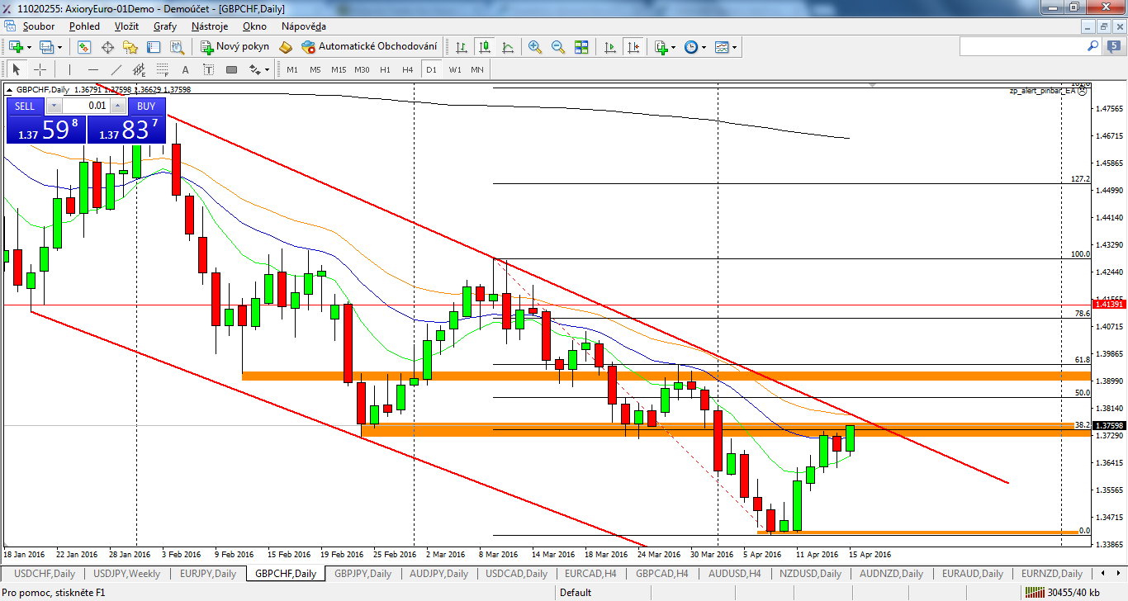Select the Fibonacci retracement tool

point(163,69)
